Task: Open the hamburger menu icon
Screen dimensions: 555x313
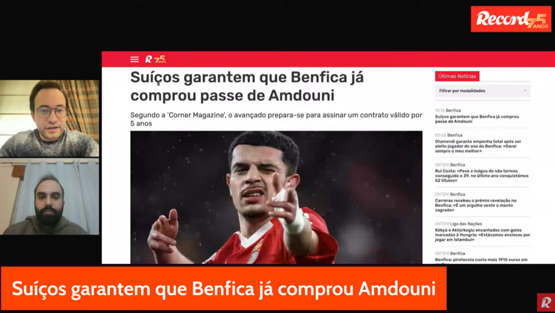Action: click(134, 59)
